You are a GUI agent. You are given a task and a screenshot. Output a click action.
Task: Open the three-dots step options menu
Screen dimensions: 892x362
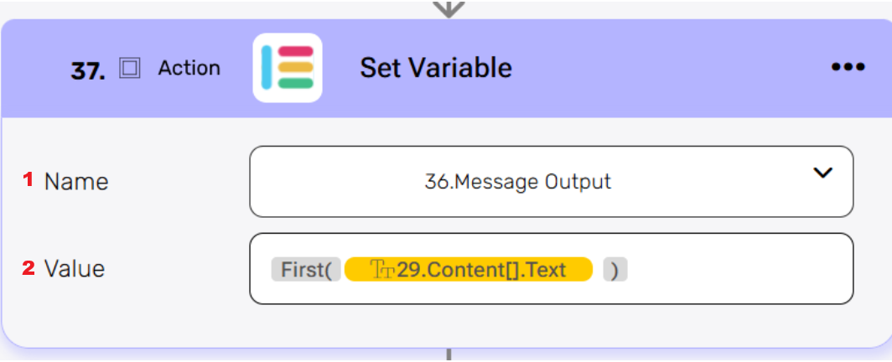click(x=848, y=68)
